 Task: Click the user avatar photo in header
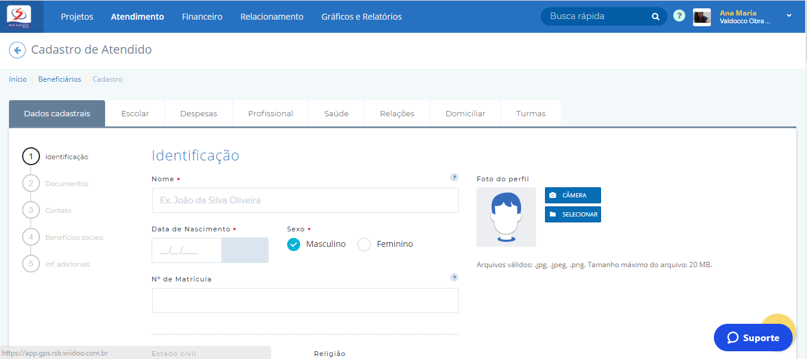point(702,17)
